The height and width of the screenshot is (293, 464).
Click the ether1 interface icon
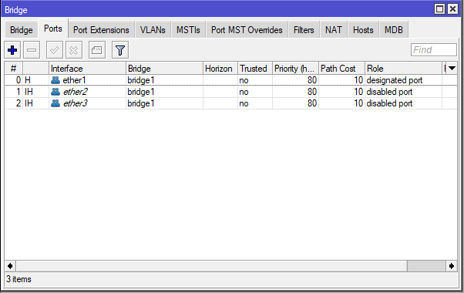coord(55,80)
